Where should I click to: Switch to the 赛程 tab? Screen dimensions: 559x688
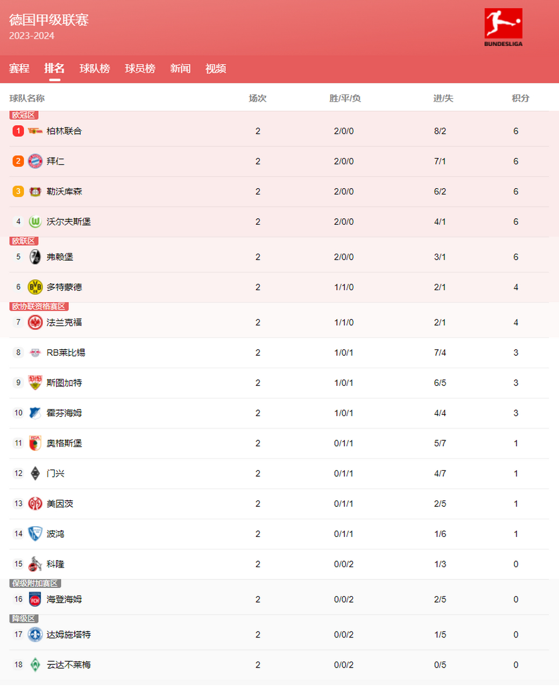pos(19,69)
